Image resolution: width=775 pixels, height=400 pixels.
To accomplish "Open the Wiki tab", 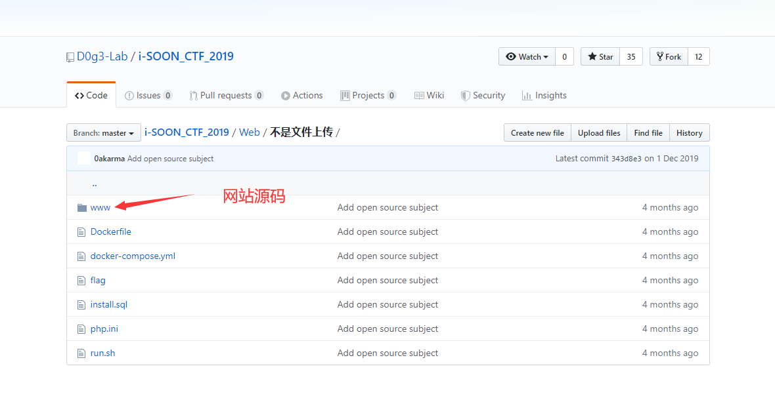I will point(429,95).
